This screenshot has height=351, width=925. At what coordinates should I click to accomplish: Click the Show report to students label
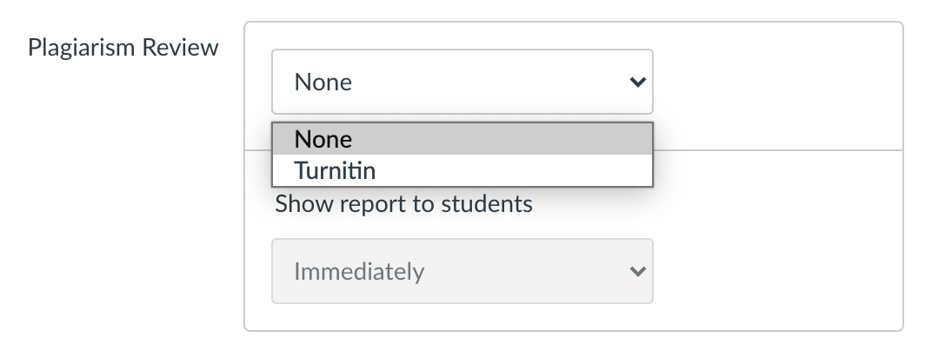pyautogui.click(x=403, y=204)
